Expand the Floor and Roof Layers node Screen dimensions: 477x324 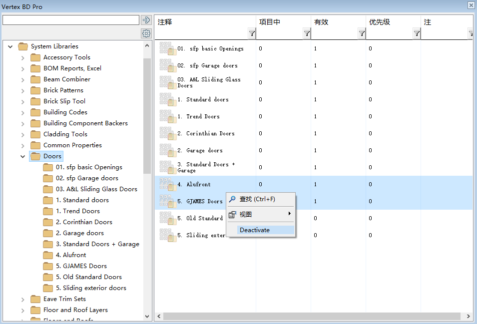[23, 311]
